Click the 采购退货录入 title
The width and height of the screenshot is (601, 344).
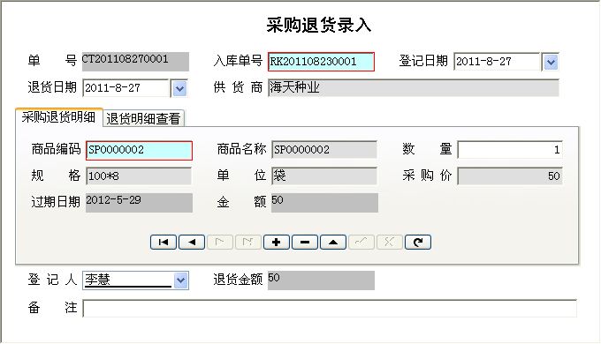point(319,26)
